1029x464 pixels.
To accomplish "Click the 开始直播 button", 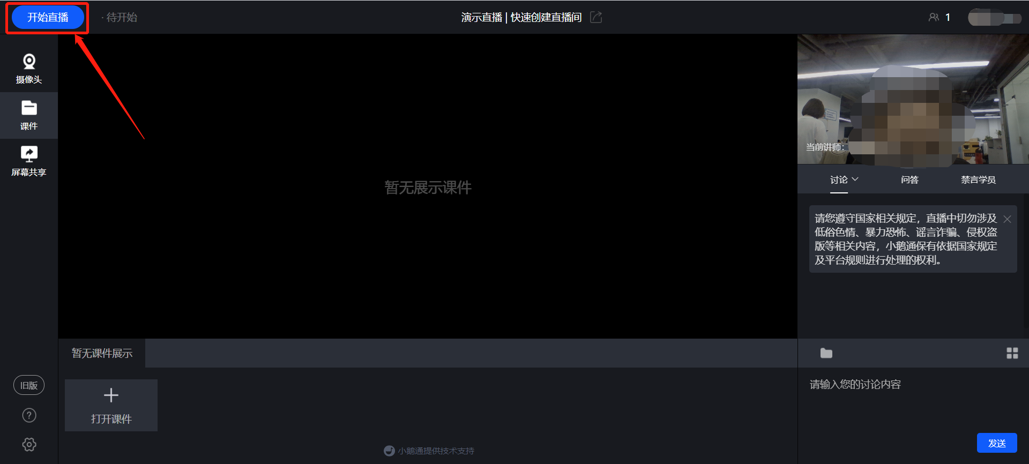I will [48, 18].
